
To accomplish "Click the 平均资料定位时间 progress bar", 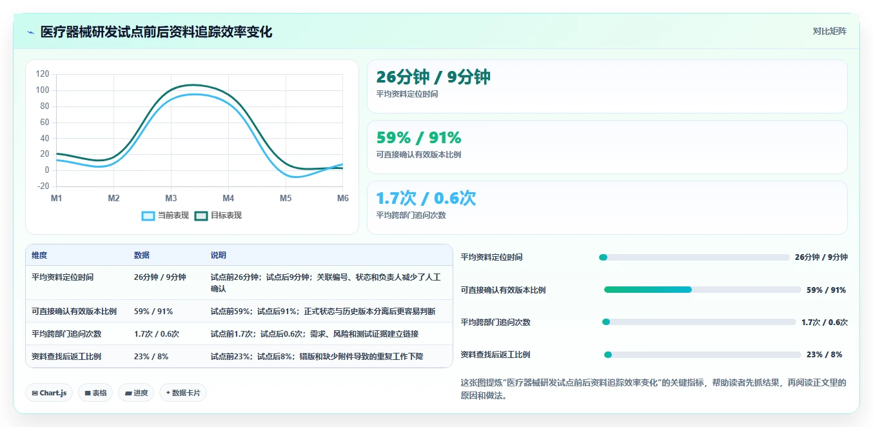I will click(694, 257).
